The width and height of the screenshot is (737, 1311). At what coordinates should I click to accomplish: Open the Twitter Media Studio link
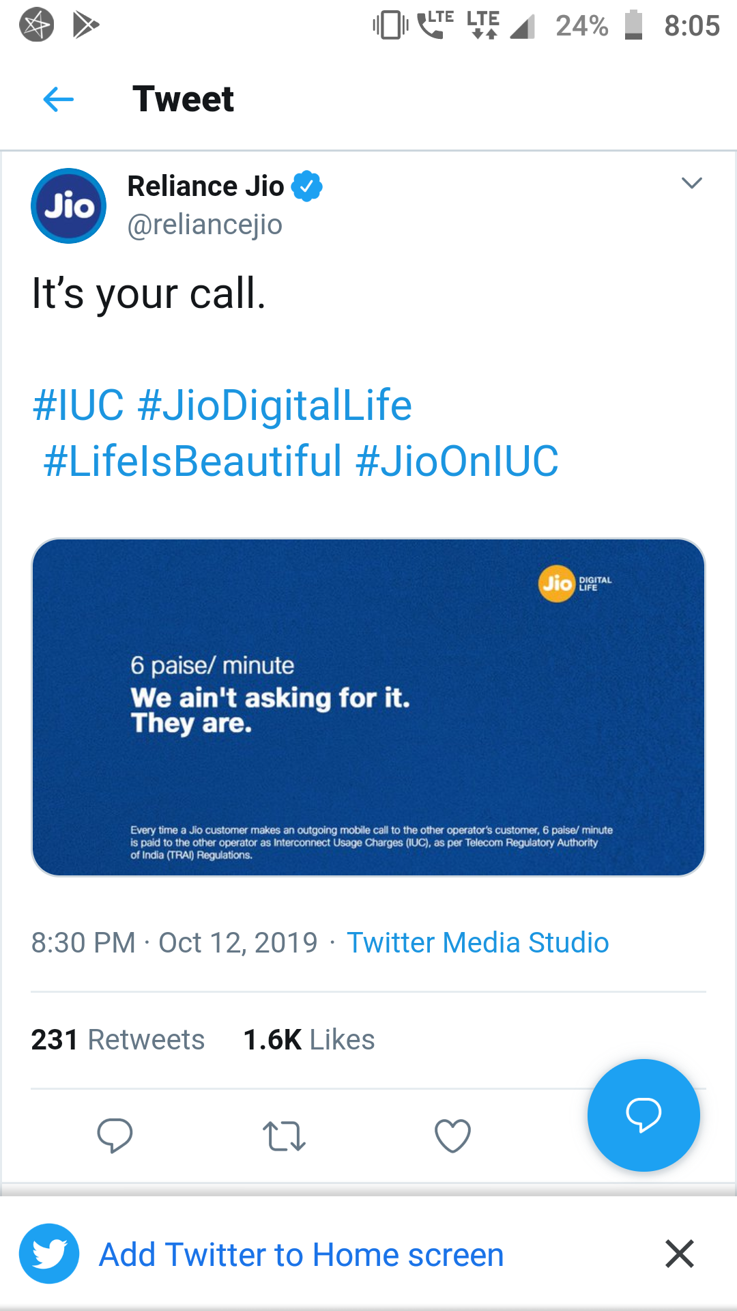tap(478, 942)
